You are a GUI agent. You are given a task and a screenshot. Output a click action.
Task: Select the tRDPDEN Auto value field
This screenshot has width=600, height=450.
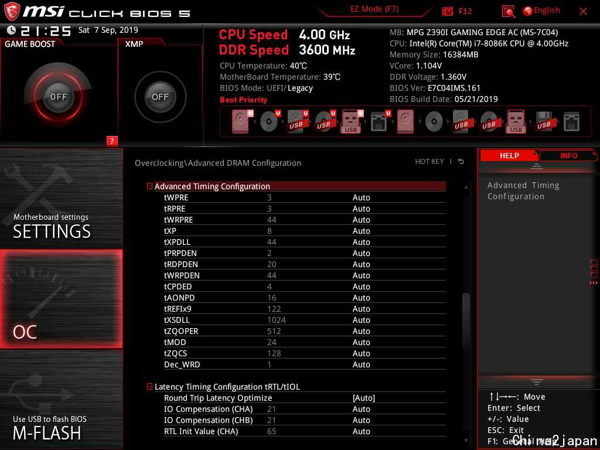pyautogui.click(x=361, y=264)
